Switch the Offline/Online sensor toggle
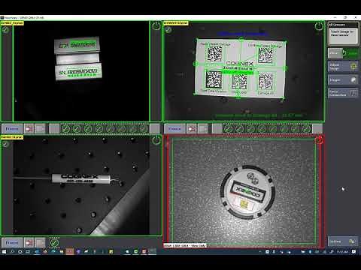 click(343, 53)
